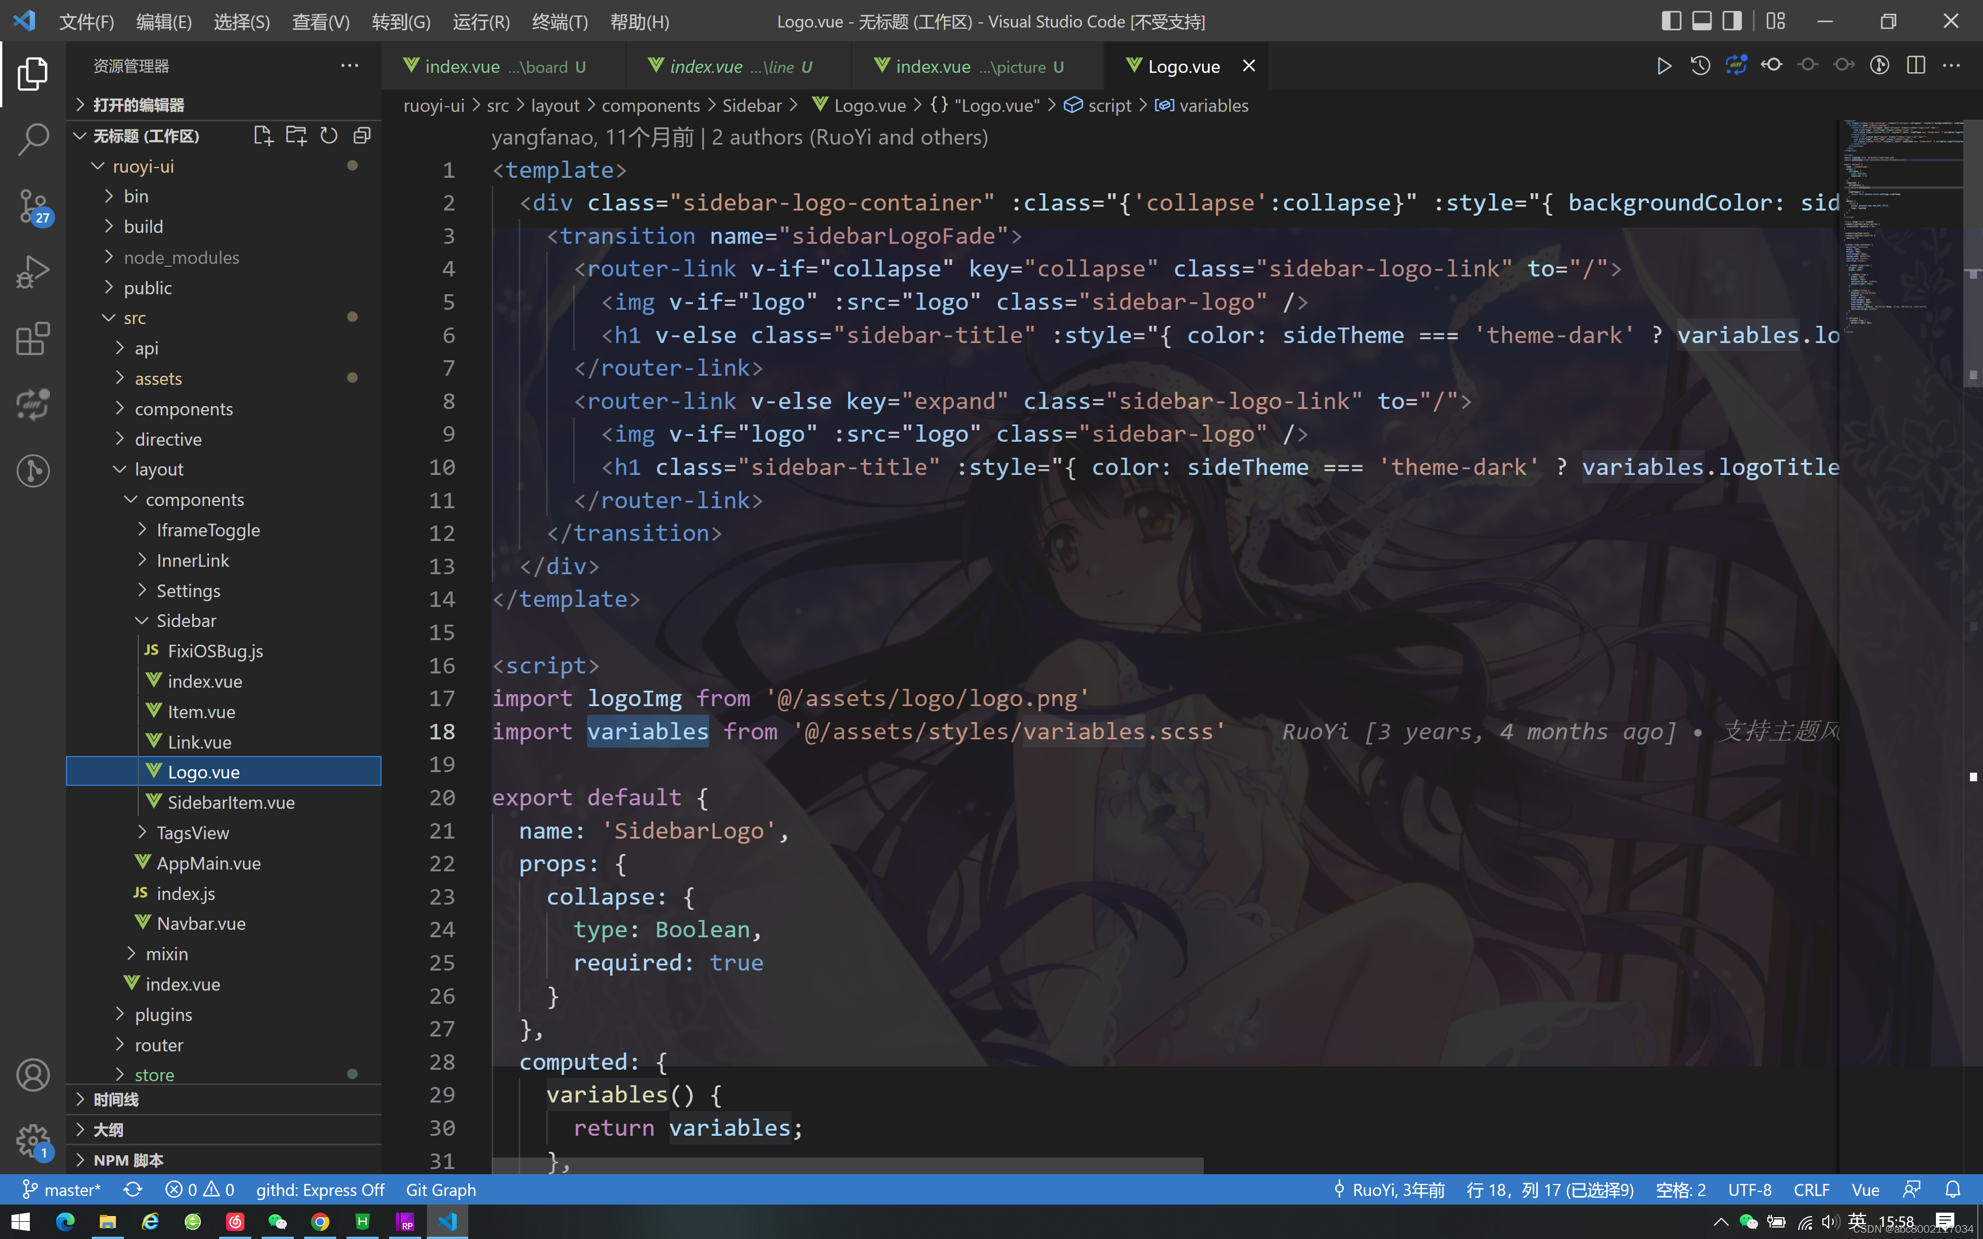Change Vue language mode in status bar
The image size is (1983, 1239).
tap(1865, 1189)
